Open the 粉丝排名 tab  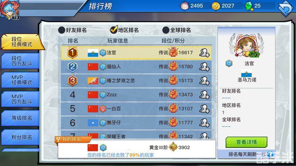tap(20, 137)
